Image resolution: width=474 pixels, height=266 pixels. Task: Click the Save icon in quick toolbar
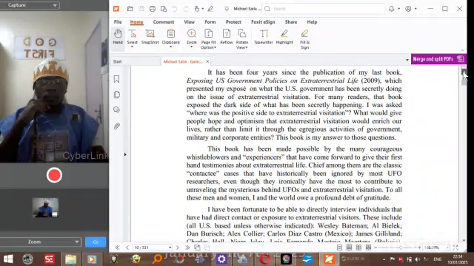click(x=141, y=9)
